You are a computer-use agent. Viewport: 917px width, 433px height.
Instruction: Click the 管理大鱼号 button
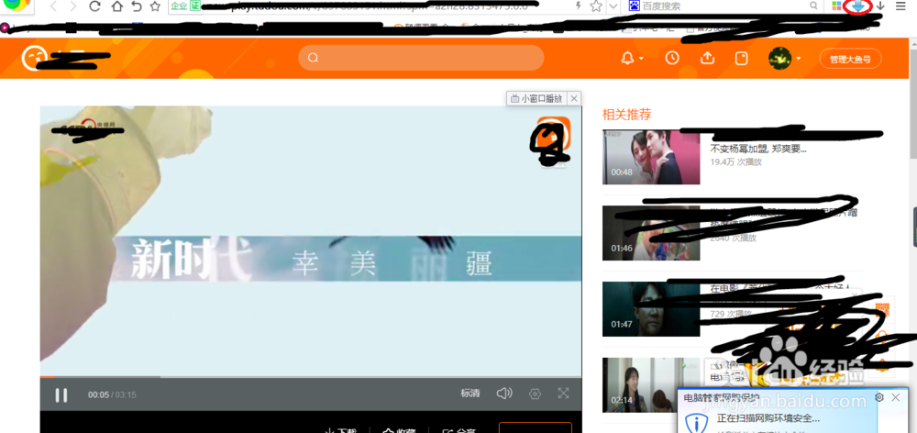pyautogui.click(x=850, y=59)
